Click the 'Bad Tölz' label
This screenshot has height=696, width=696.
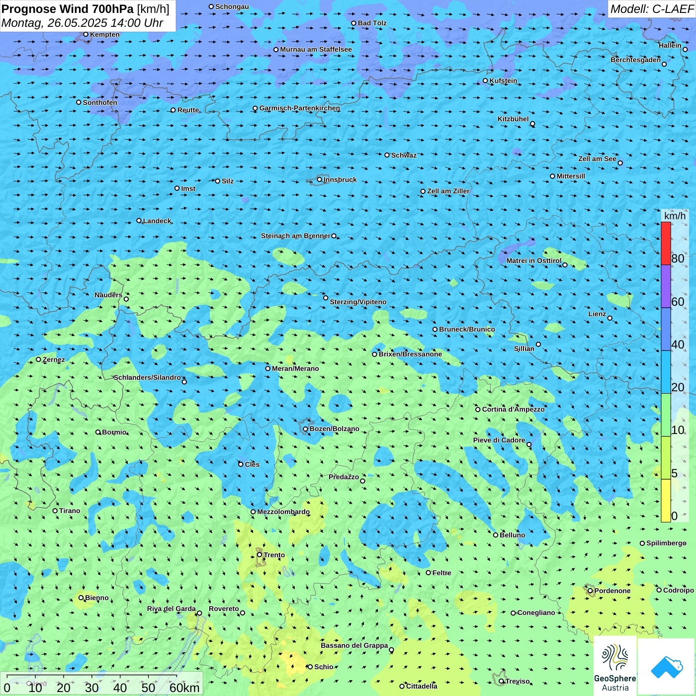pyautogui.click(x=372, y=23)
